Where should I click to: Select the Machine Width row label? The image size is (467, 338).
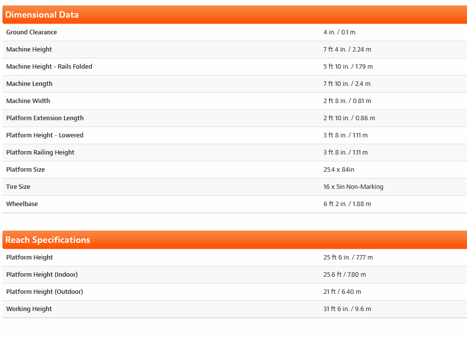[x=28, y=101]
